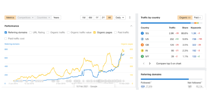Toggle the Paid traffic cost checkbox
The width and height of the screenshot is (207, 107).
(6, 38)
